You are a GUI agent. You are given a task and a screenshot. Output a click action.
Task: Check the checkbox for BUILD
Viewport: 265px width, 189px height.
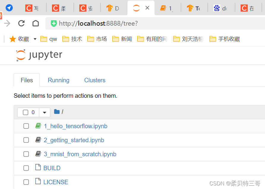(x=26, y=168)
